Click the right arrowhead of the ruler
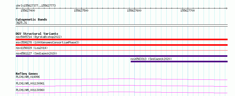Screen dimensions: 235x96 (227, 8)
